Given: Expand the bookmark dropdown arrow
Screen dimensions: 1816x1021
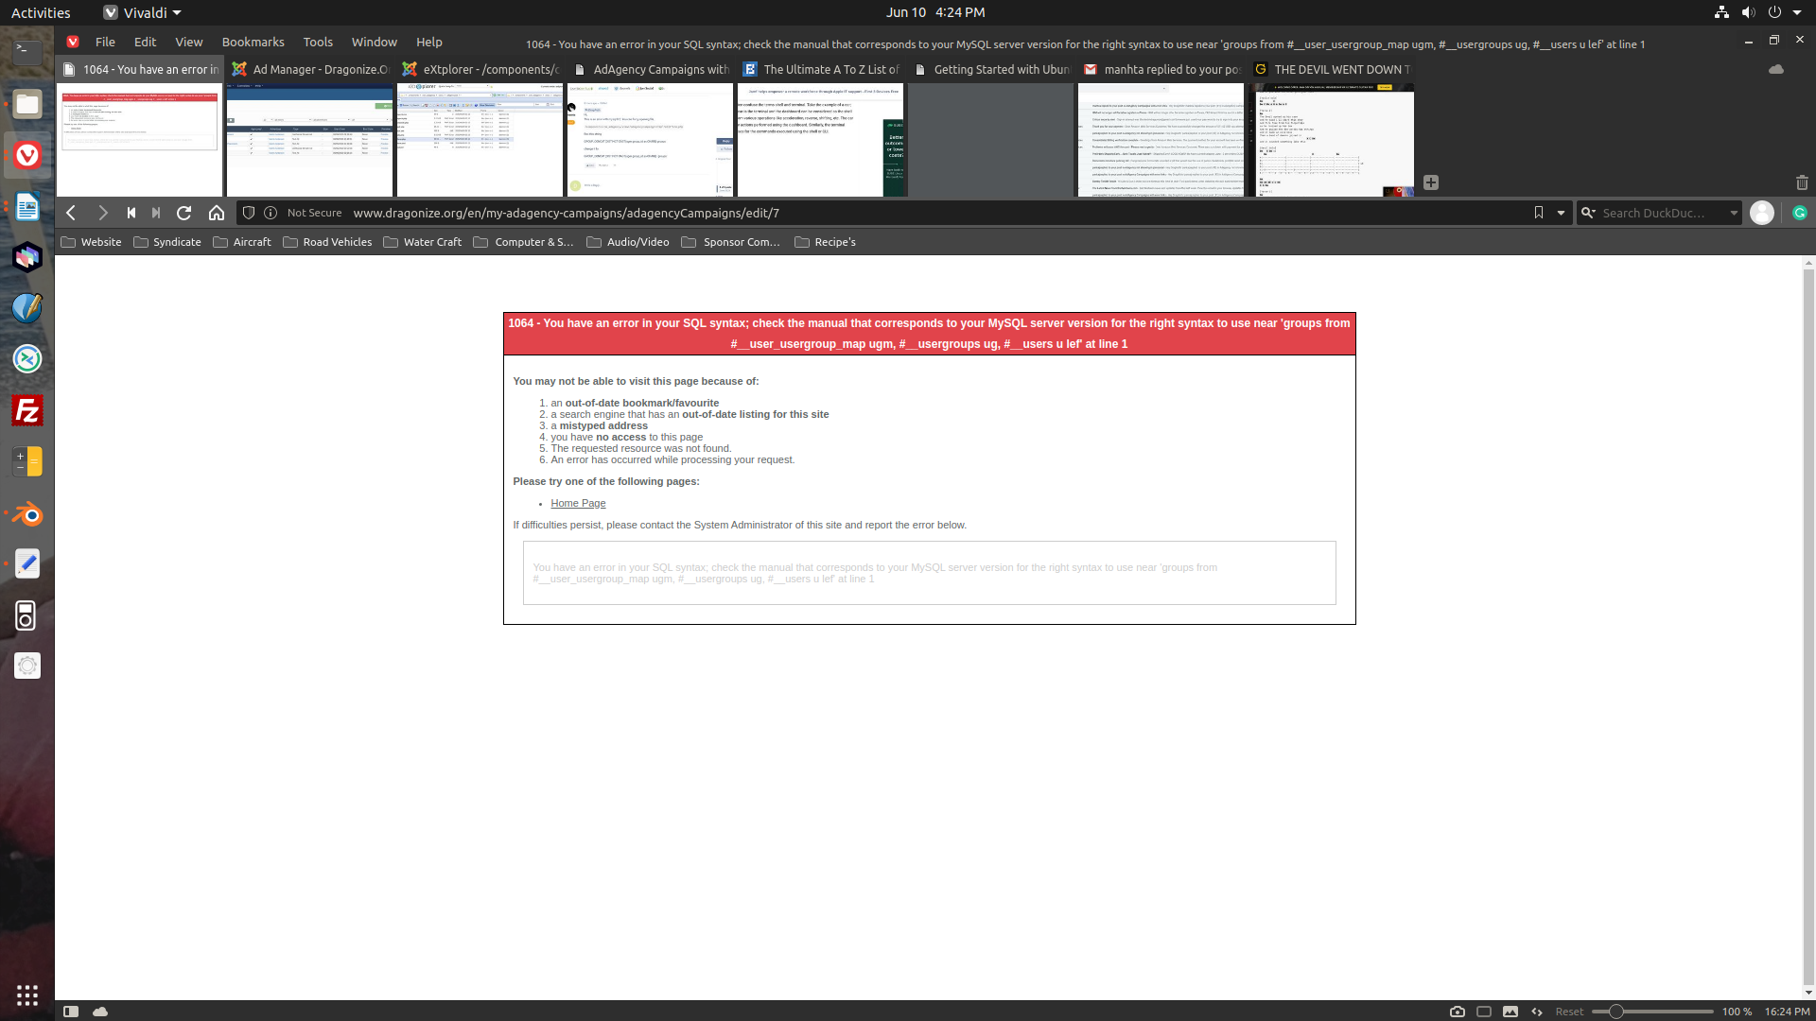Looking at the screenshot, I should (1561, 214).
